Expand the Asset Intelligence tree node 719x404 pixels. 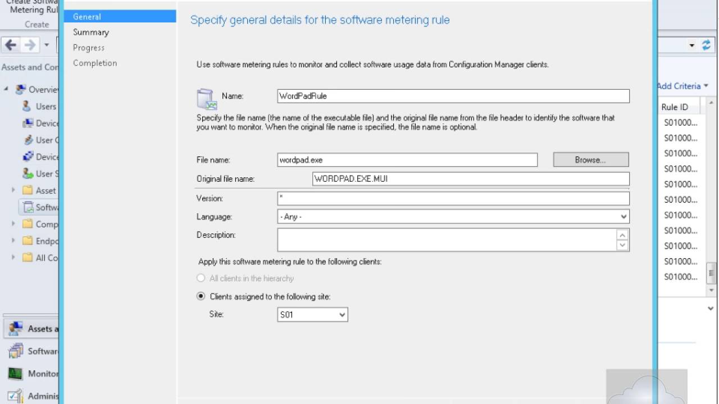tap(13, 190)
